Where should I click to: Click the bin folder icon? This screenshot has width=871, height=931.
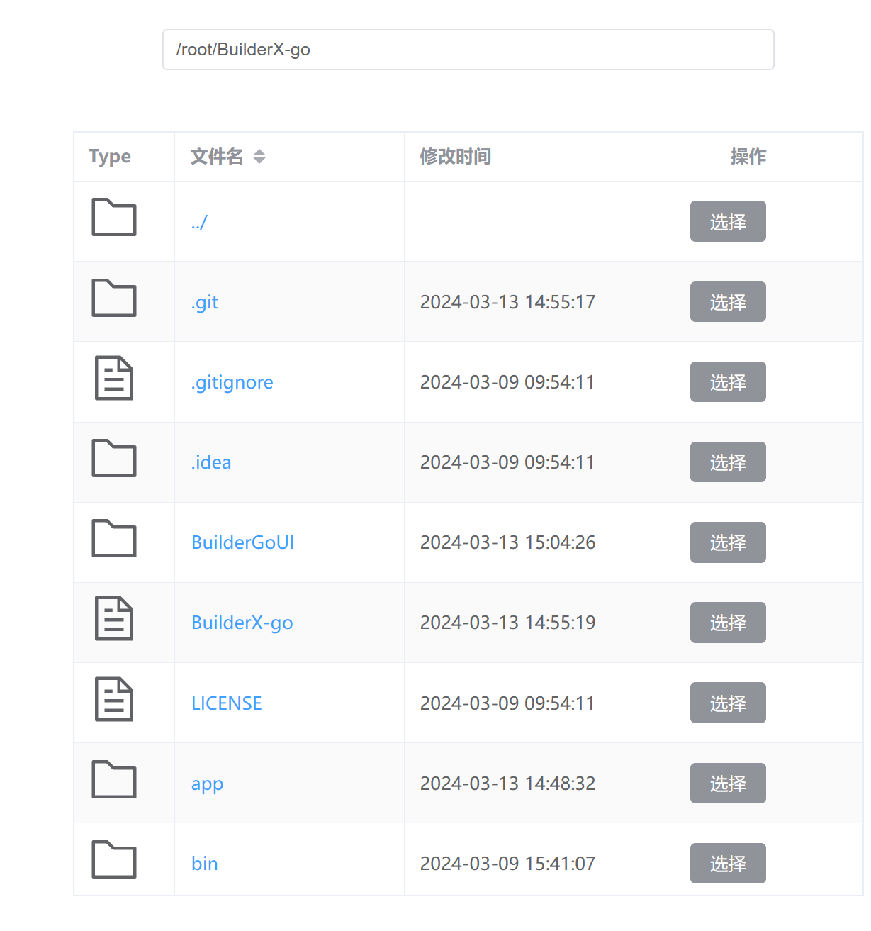114,859
